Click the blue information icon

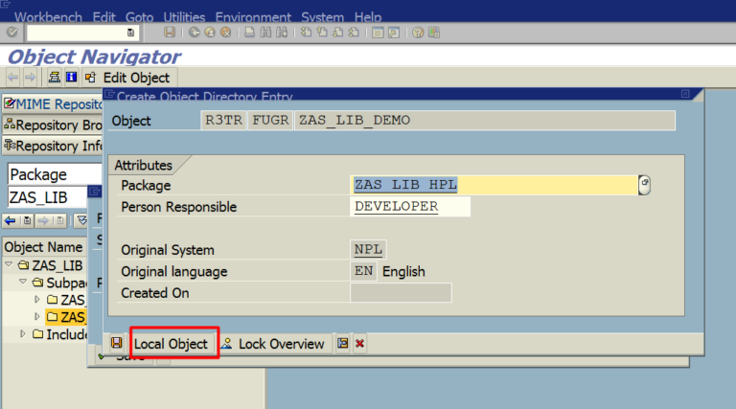[71, 77]
